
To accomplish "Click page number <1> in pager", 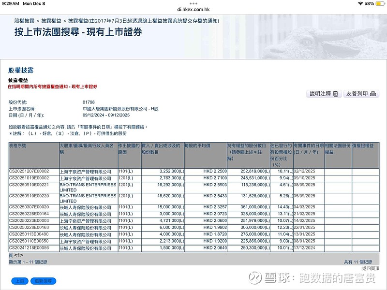I will 18,255.
